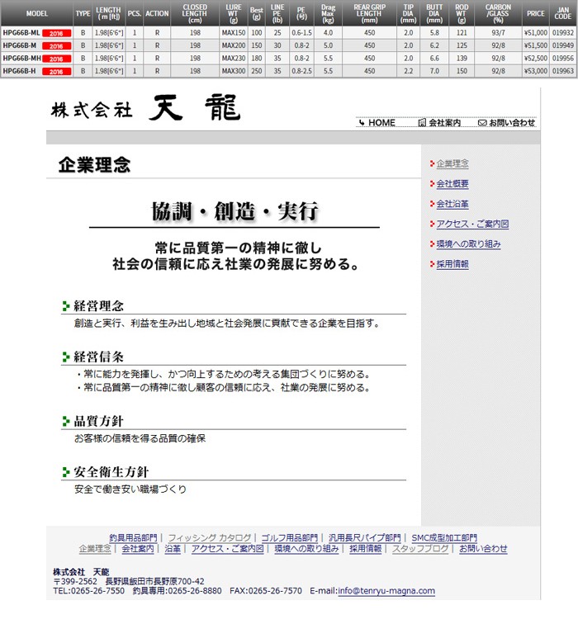Click the CARBON/GLASS column header
Screen dimensions: 578x624
(x=498, y=13)
